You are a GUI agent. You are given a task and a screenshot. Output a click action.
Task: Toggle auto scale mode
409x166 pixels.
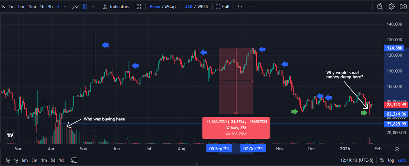click(401, 160)
